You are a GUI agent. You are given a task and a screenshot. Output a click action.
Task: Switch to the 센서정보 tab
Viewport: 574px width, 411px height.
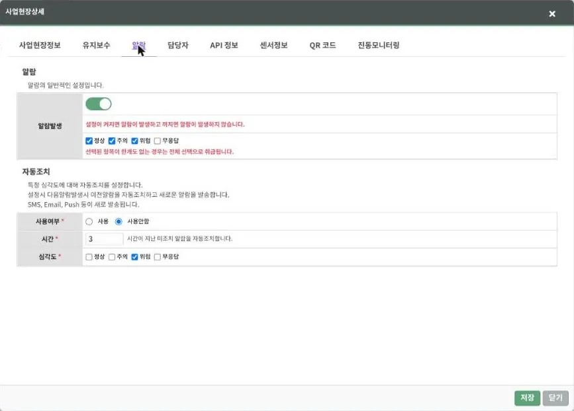[x=274, y=46]
